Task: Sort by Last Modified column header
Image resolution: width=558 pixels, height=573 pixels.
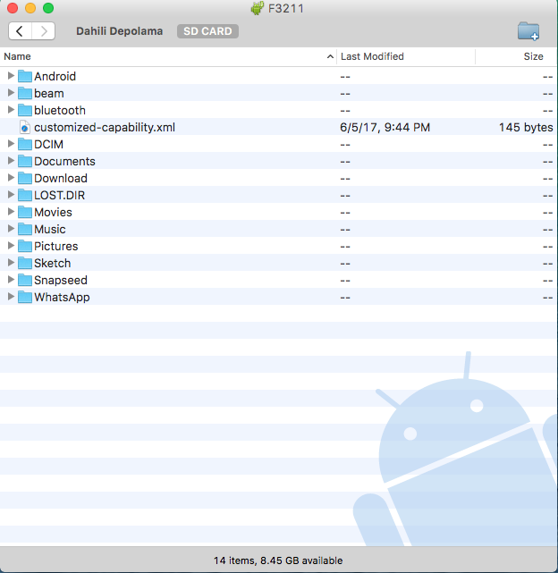Action: 372,56
